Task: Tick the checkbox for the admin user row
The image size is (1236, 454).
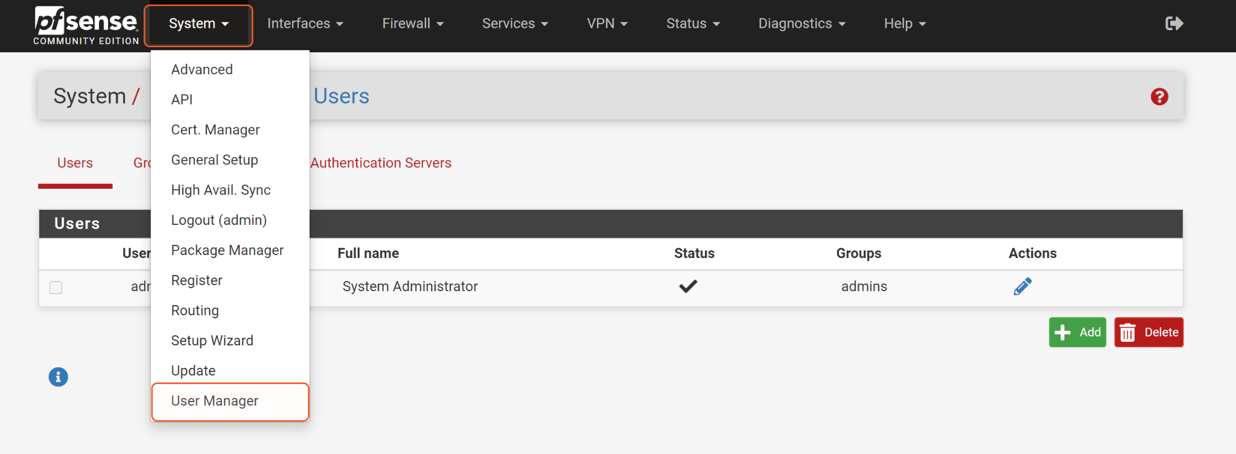Action: (56, 288)
